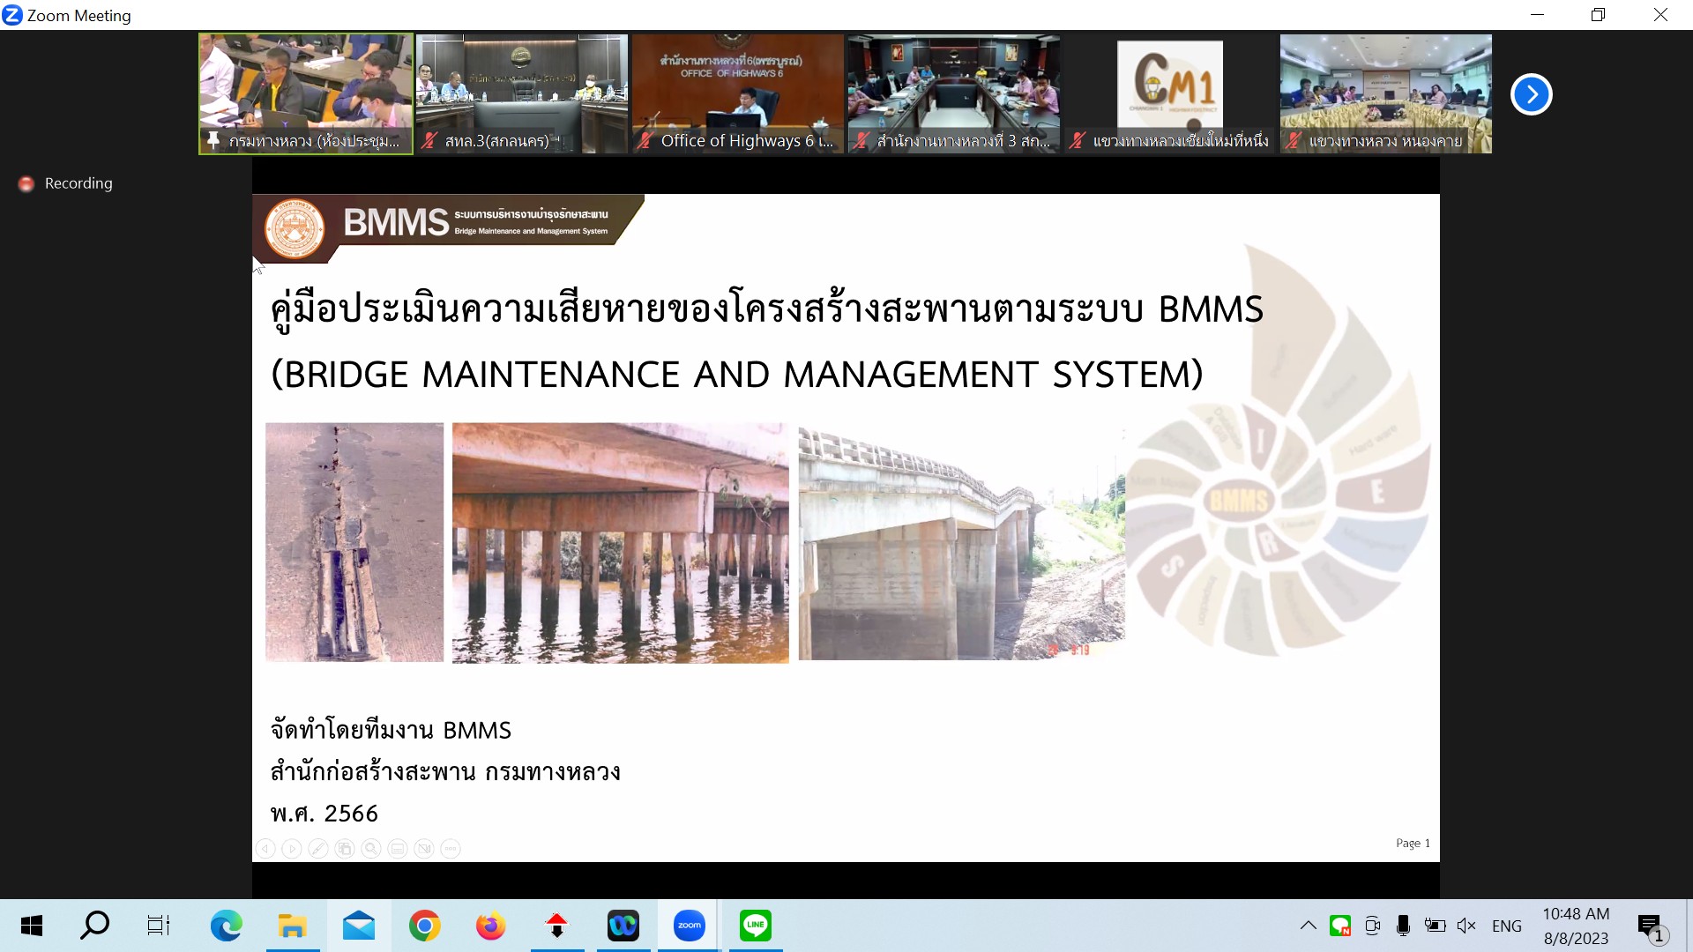Open ENG language input selector
Screen dimensions: 1693x952
(x=1506, y=926)
